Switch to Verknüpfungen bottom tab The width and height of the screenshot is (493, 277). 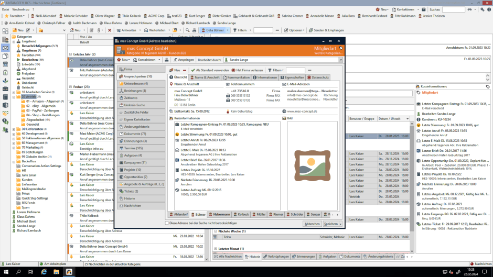276,257
